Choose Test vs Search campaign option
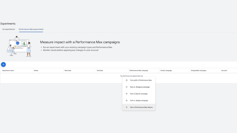Screen dimensions: 237x133 [139, 94]
